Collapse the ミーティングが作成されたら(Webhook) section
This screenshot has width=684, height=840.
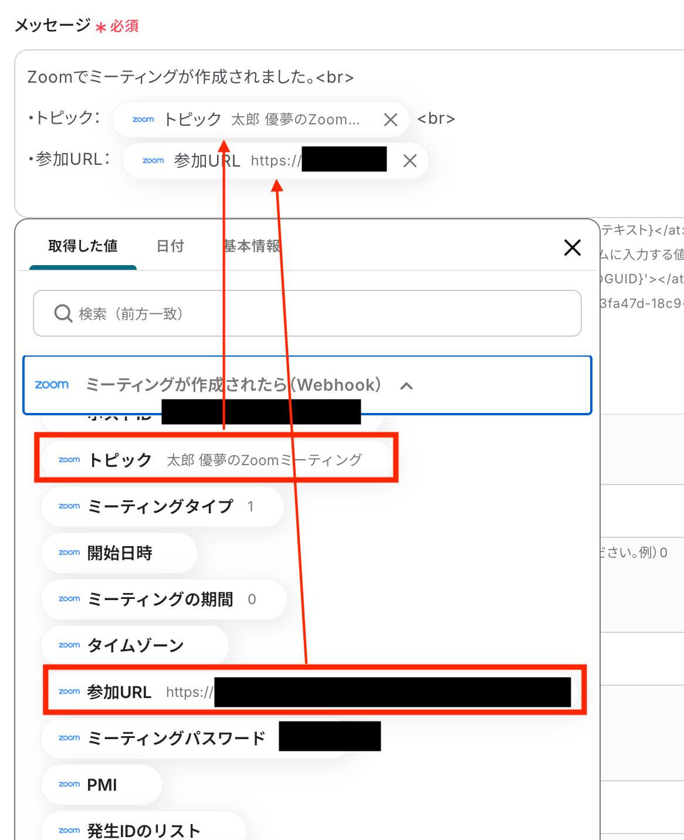(407, 386)
